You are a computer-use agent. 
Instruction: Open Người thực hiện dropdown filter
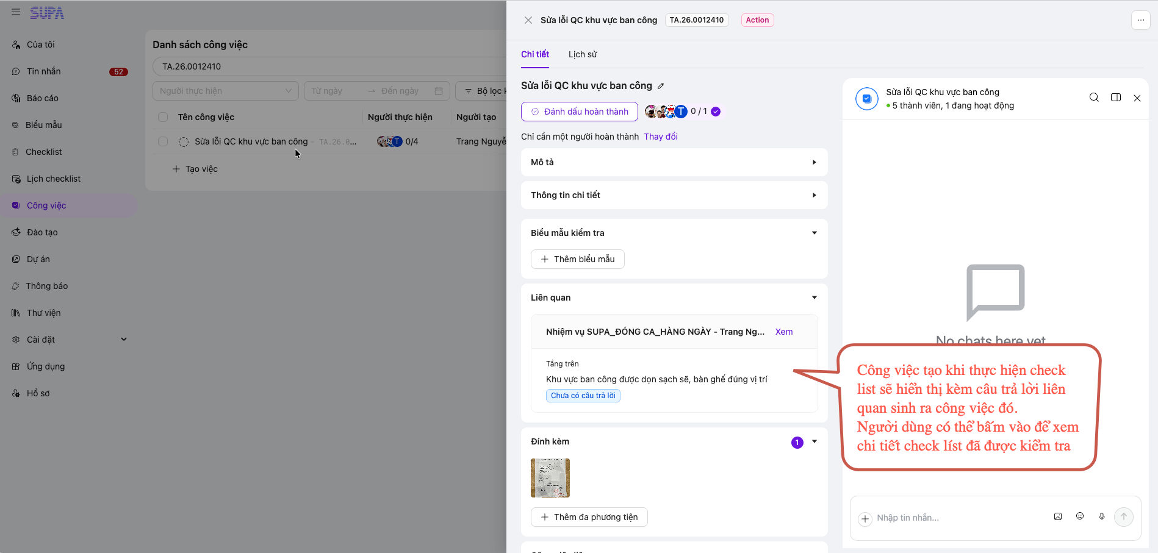click(226, 91)
